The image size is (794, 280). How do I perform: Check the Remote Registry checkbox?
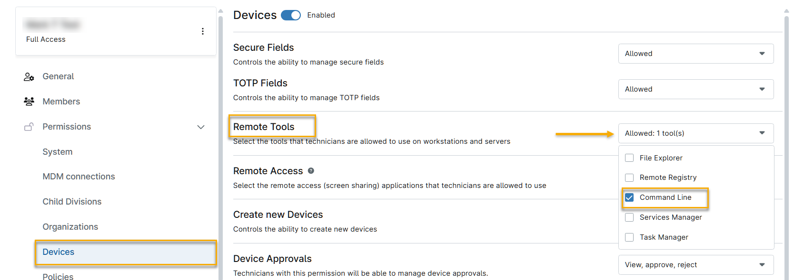pos(629,177)
